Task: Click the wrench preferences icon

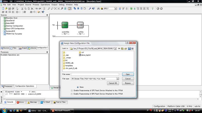Action: (90, 9)
